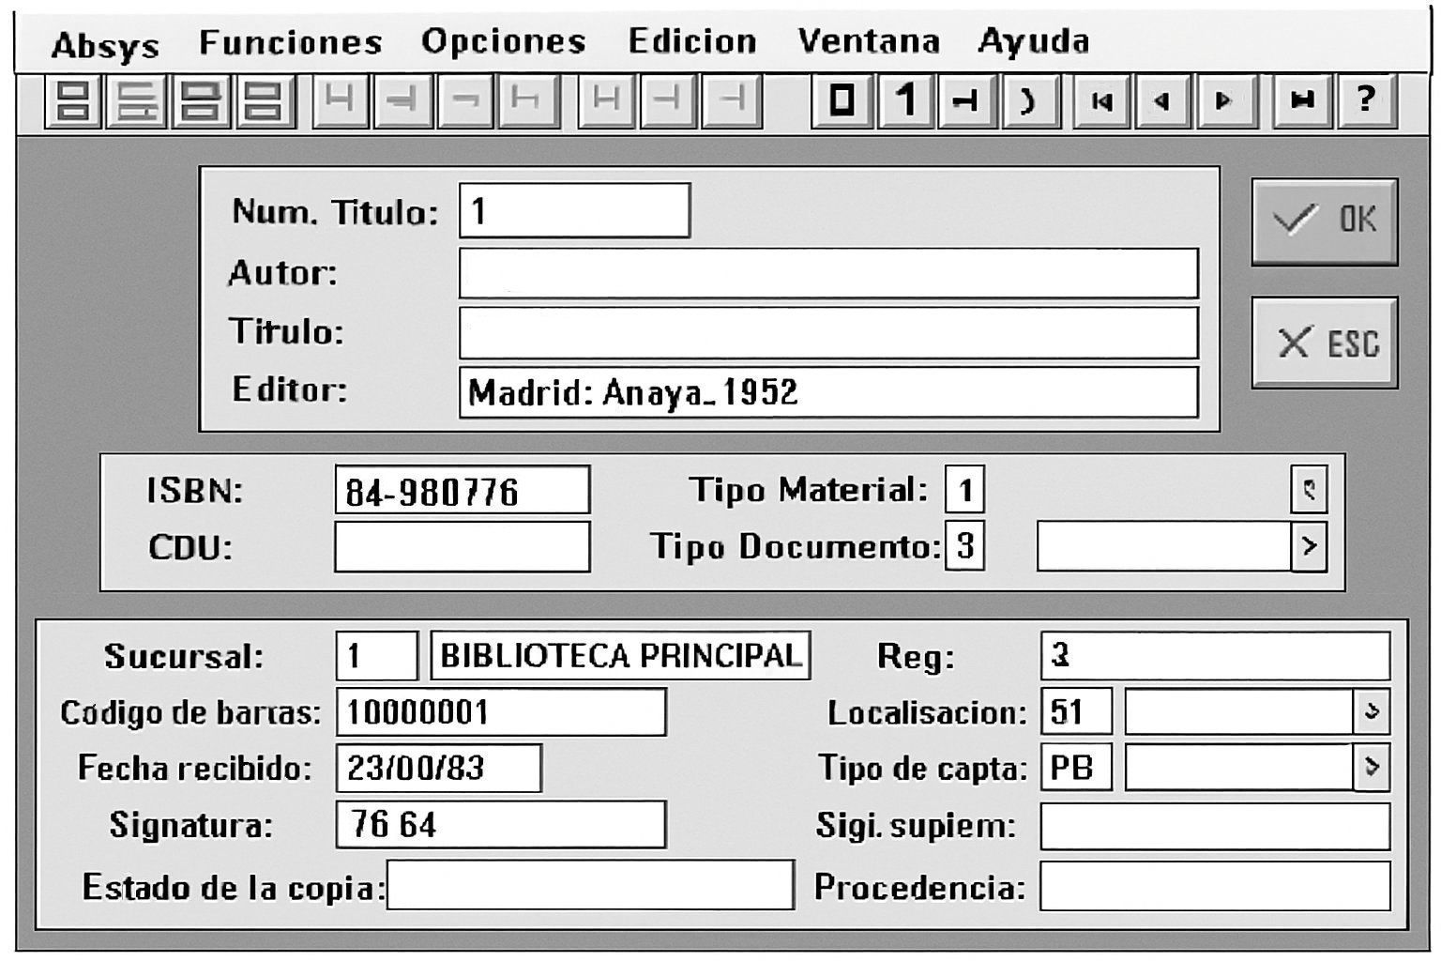The height and width of the screenshot is (961, 1441).
Task: Expand the Localisacion list arrow
Action: [1371, 711]
